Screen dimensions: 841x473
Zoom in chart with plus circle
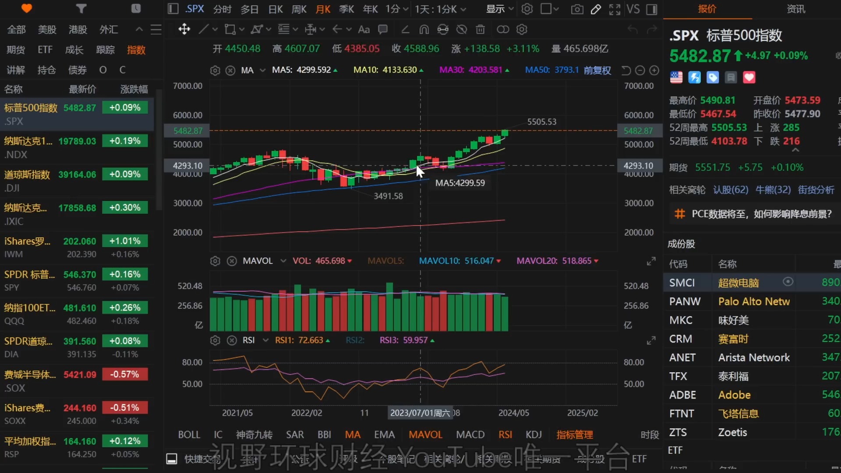(654, 70)
